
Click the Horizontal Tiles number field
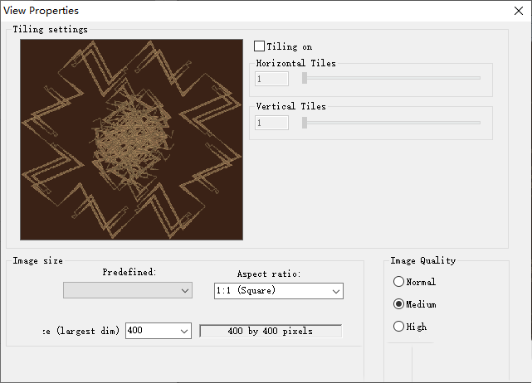(x=272, y=79)
